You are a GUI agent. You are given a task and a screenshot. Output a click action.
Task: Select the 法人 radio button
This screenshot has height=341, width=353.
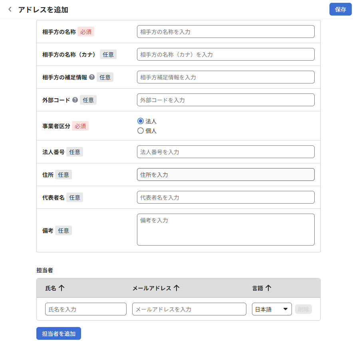[140, 121]
